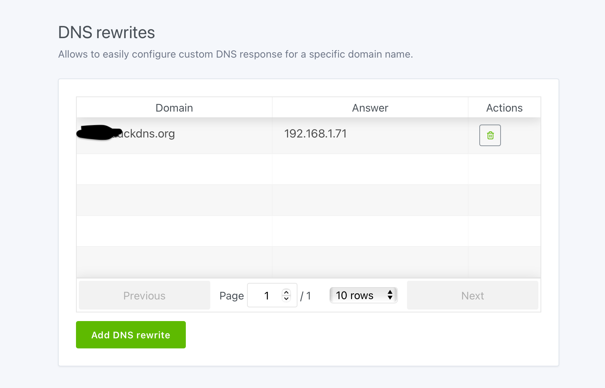Open the 10 rows dropdown

(x=363, y=295)
